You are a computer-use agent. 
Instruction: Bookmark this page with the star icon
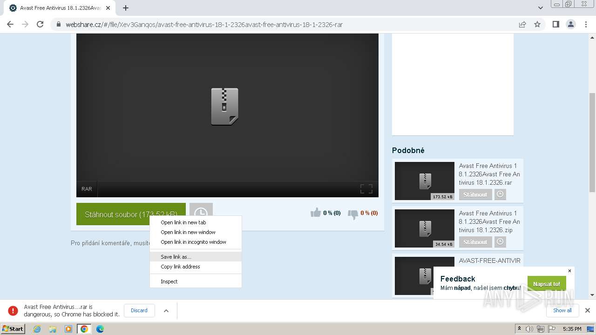pyautogui.click(x=537, y=24)
